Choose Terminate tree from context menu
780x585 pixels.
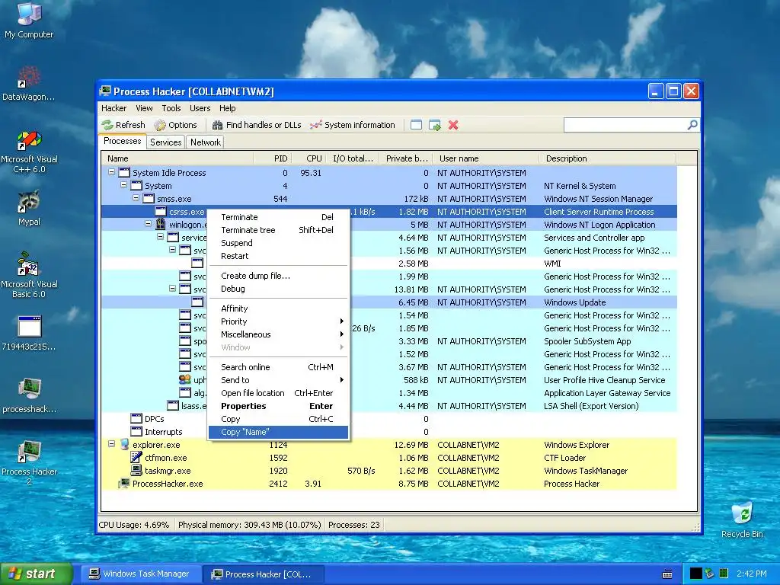point(278,230)
